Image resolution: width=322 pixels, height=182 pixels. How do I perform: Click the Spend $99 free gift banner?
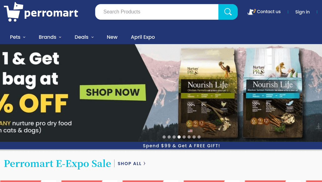tap(181, 145)
